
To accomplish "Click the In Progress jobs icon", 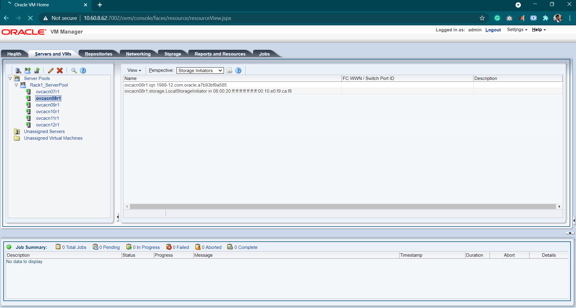I will pos(129,247).
